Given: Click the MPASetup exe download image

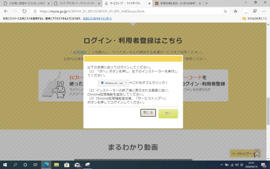Looking at the screenshot, I should [x=114, y=83].
